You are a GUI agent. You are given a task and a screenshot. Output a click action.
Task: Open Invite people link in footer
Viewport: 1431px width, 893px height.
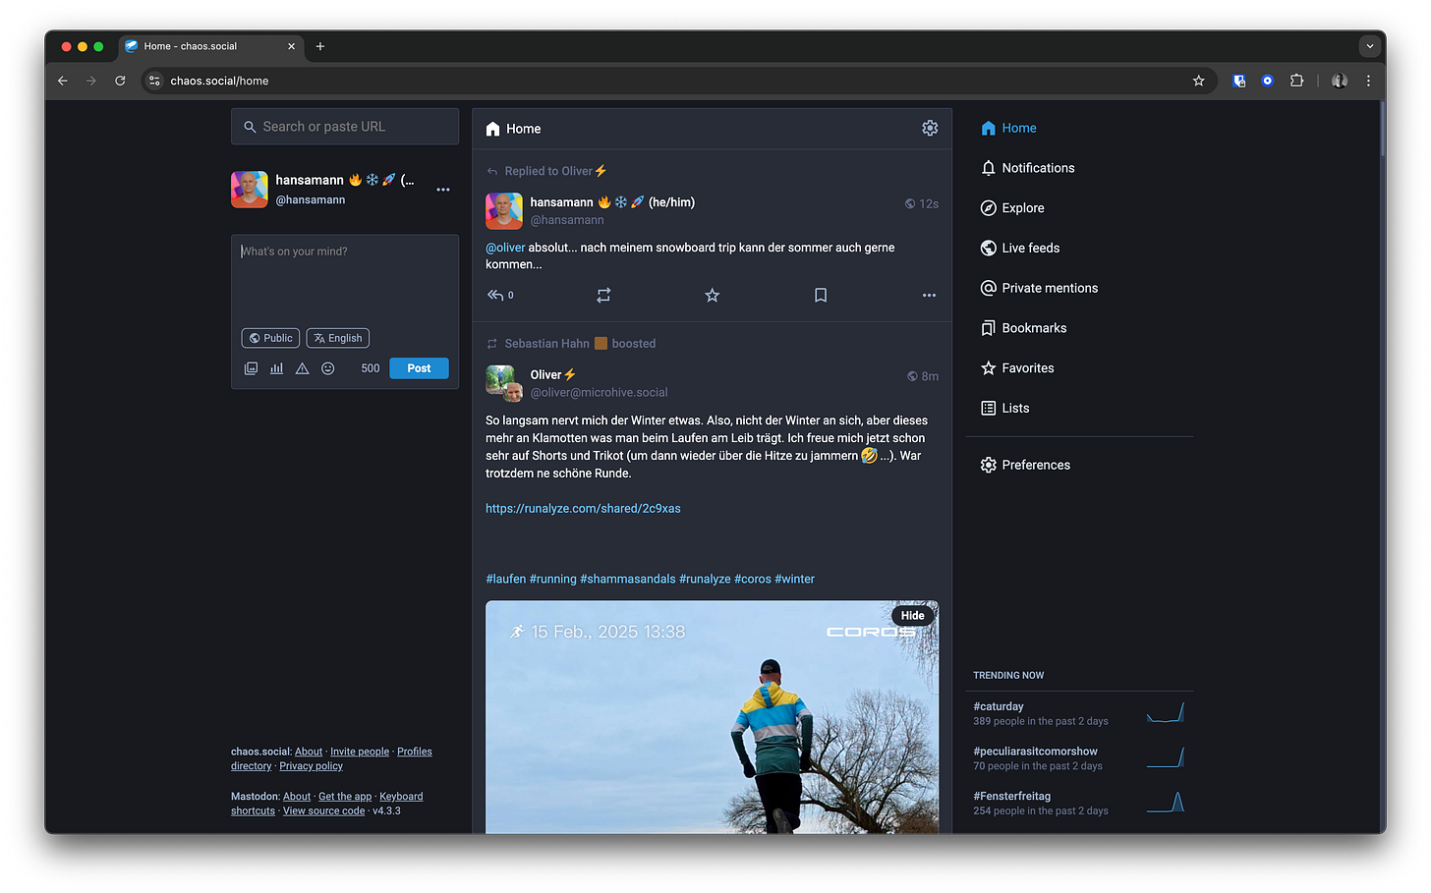pyautogui.click(x=360, y=752)
